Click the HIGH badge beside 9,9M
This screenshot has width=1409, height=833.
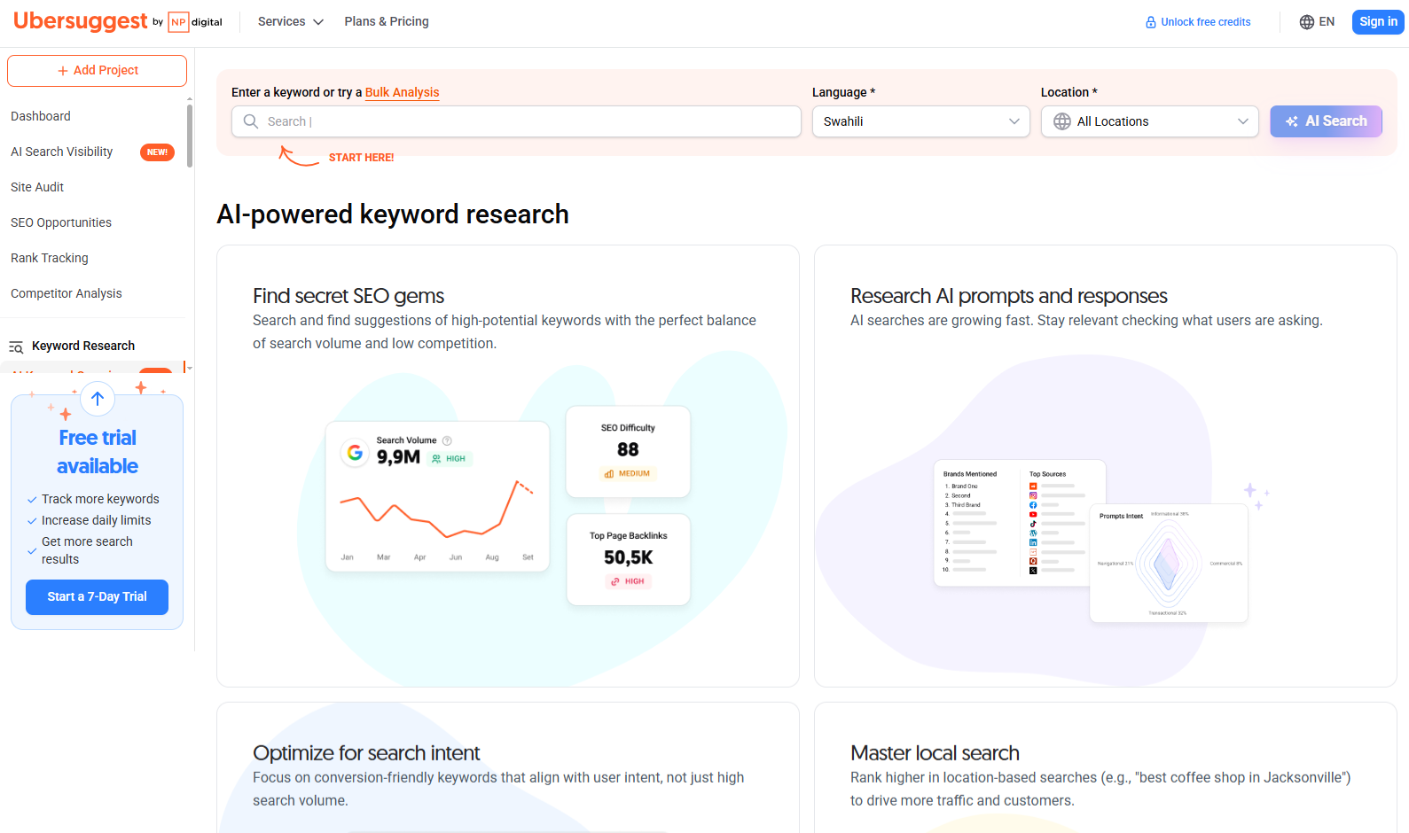(449, 459)
